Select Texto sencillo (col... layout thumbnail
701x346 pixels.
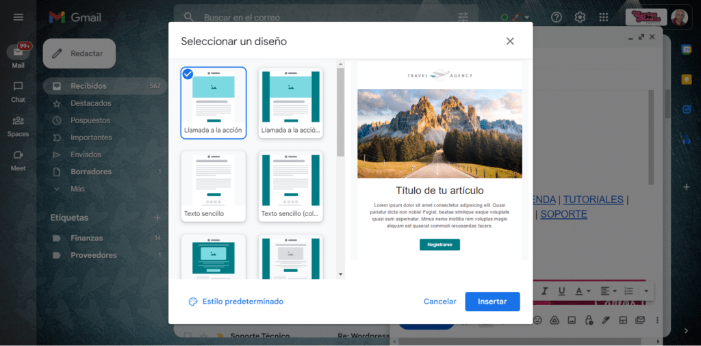[x=290, y=186]
